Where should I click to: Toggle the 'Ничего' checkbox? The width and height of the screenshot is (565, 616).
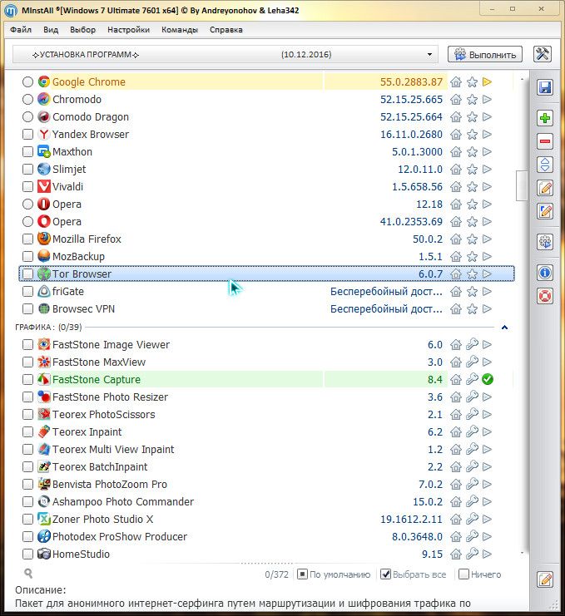point(464,574)
